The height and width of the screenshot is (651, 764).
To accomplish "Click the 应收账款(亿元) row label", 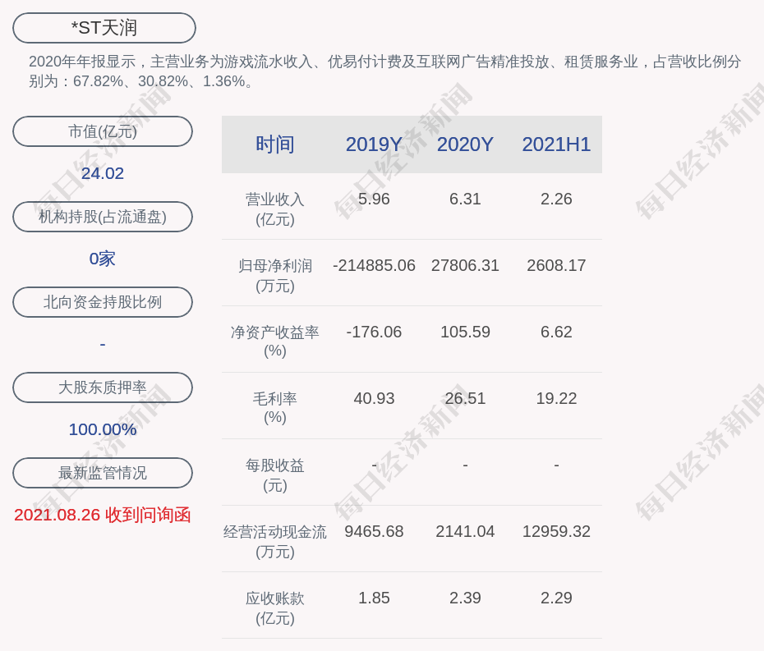I will point(275,608).
